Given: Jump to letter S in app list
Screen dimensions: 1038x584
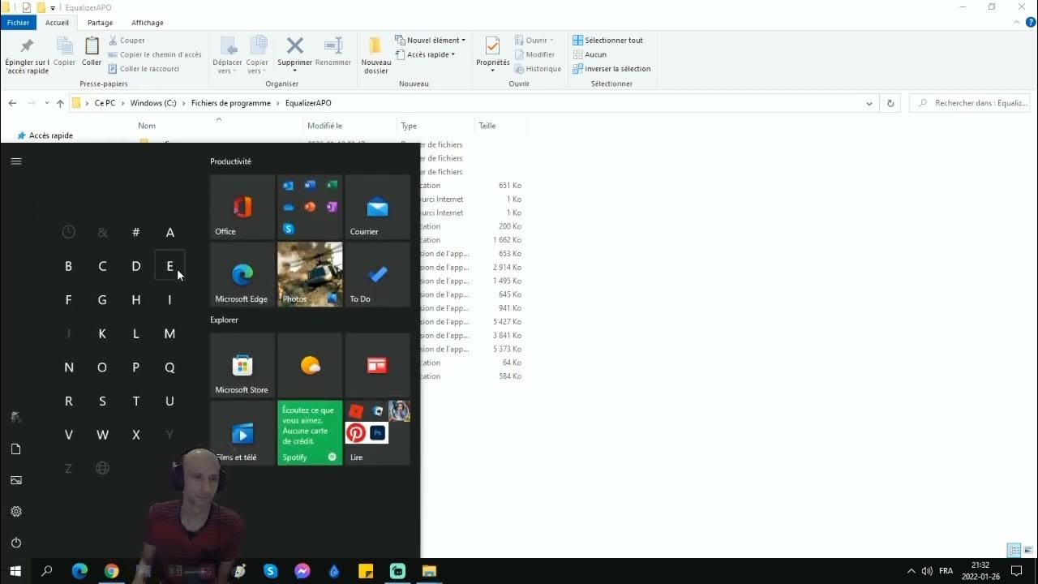Looking at the screenshot, I should pyautogui.click(x=102, y=401).
